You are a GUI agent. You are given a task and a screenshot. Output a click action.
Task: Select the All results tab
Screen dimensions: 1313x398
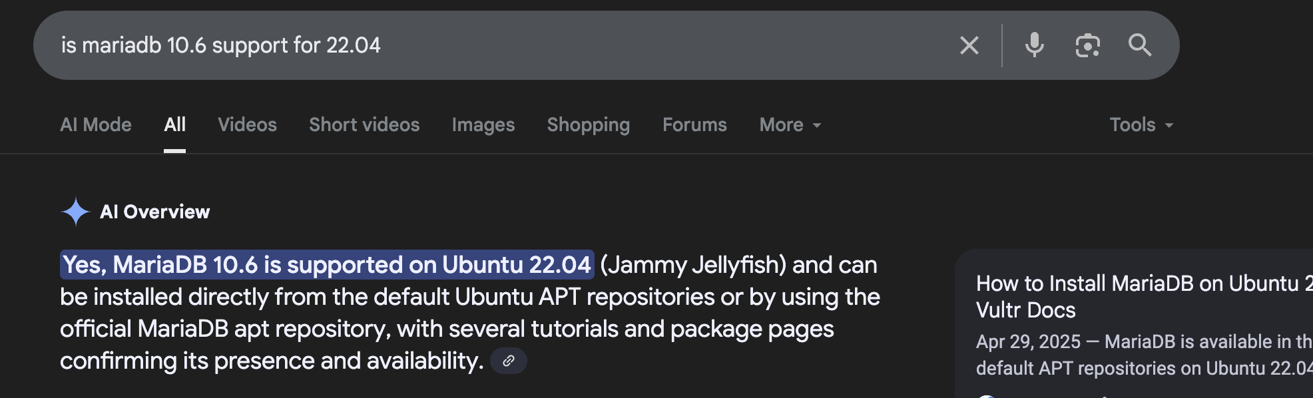coord(174,124)
